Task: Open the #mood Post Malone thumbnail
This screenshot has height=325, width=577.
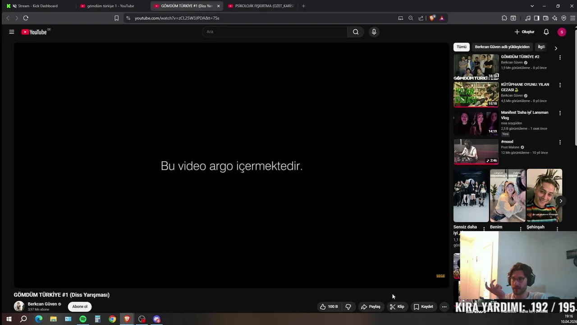Action: (x=476, y=152)
